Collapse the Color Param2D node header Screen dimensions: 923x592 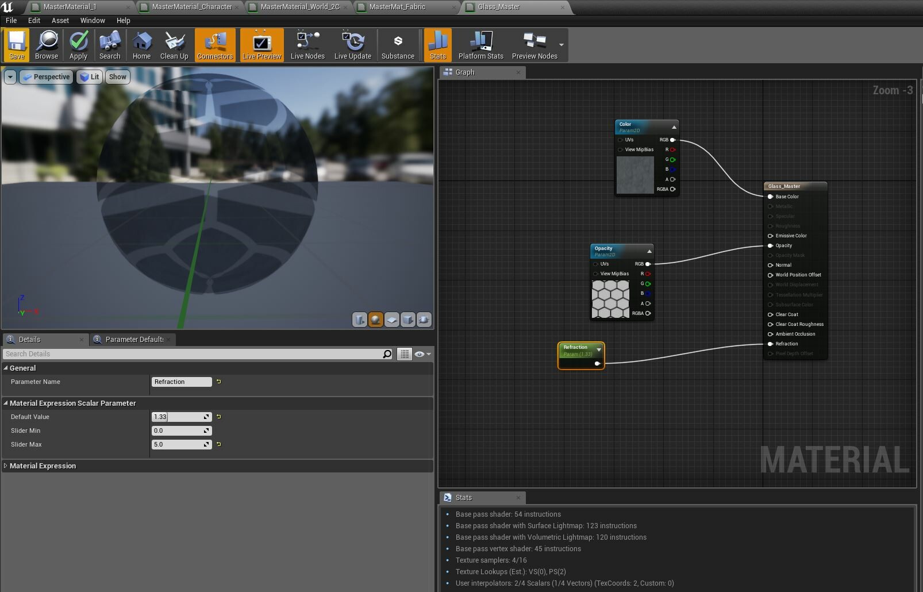674,126
